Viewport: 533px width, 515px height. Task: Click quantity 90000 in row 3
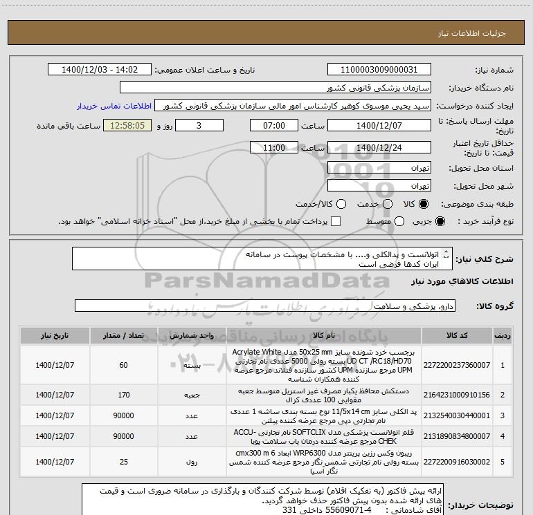pos(123,415)
